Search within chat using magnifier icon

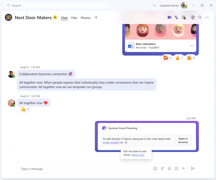tap(200, 17)
